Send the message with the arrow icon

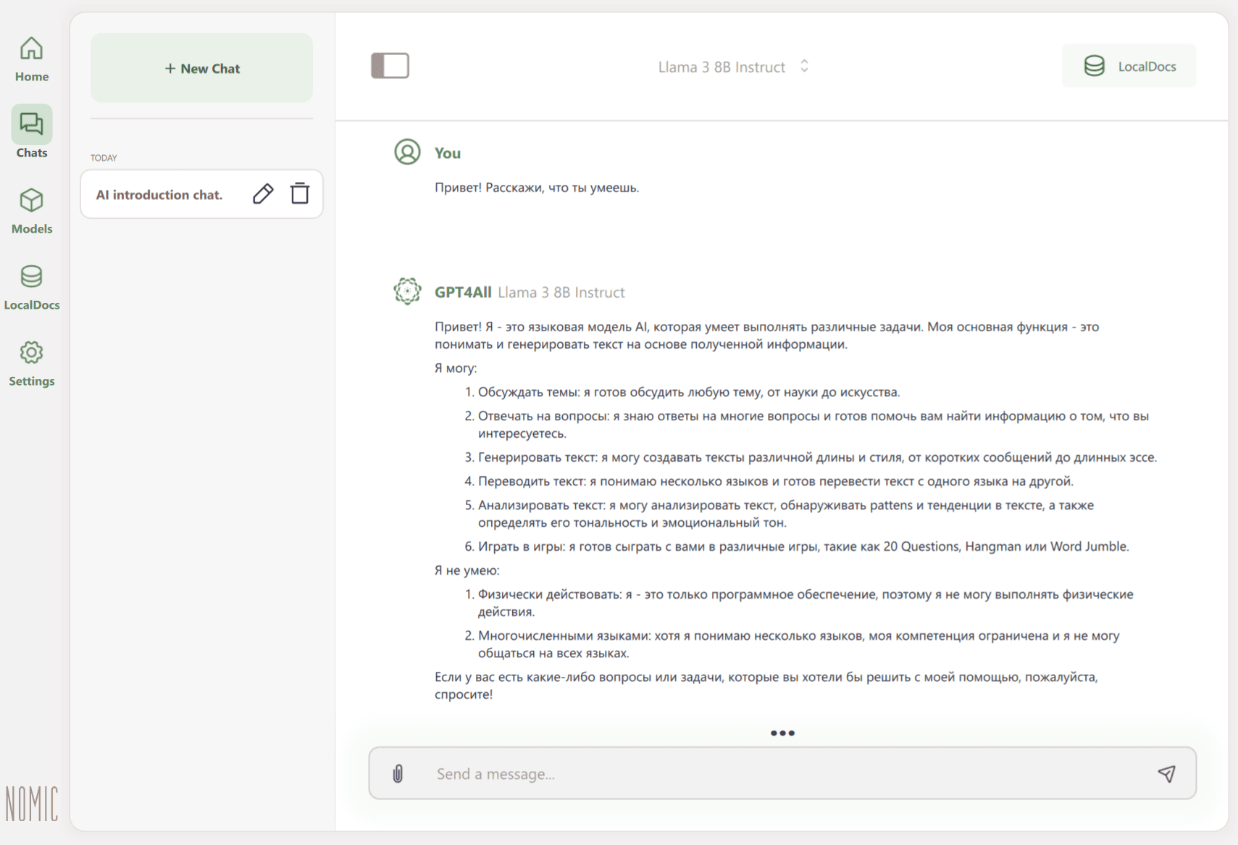coord(1166,774)
